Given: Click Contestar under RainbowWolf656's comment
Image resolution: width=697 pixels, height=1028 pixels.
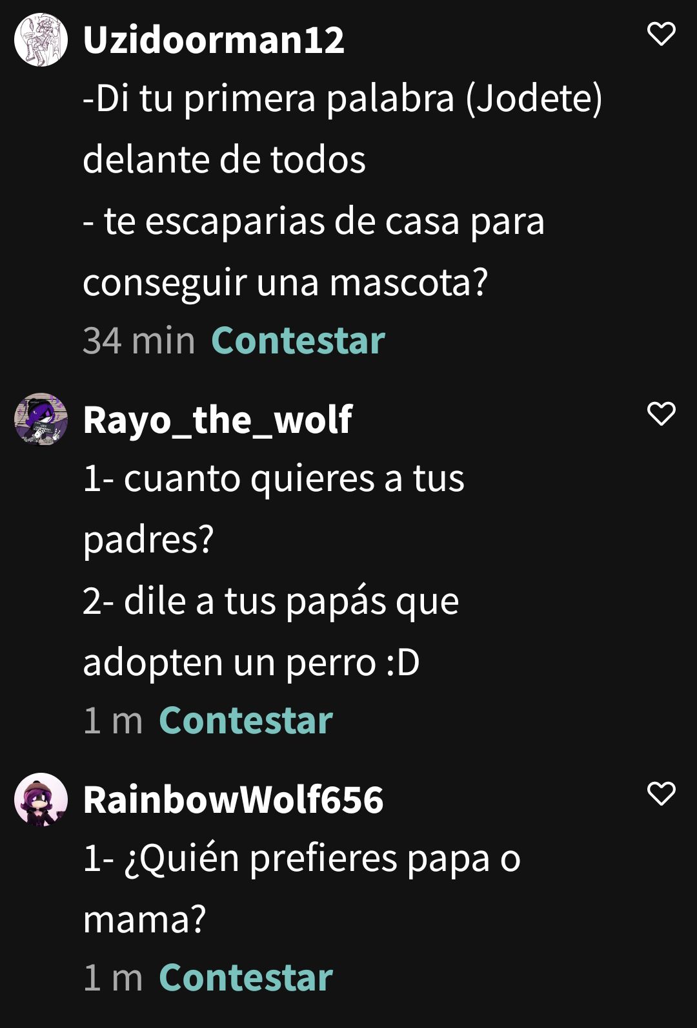Looking at the screenshot, I should pyautogui.click(x=246, y=978).
